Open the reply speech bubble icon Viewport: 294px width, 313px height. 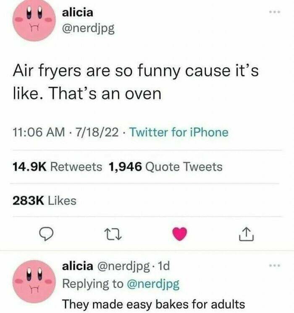pos(46,234)
